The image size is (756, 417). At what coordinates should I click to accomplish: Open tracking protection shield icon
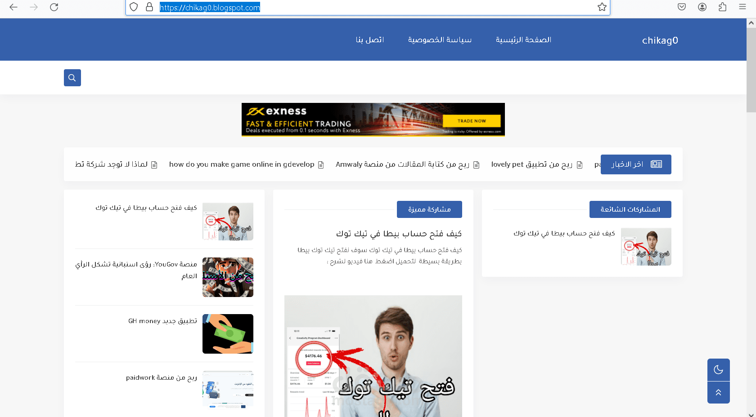[134, 7]
